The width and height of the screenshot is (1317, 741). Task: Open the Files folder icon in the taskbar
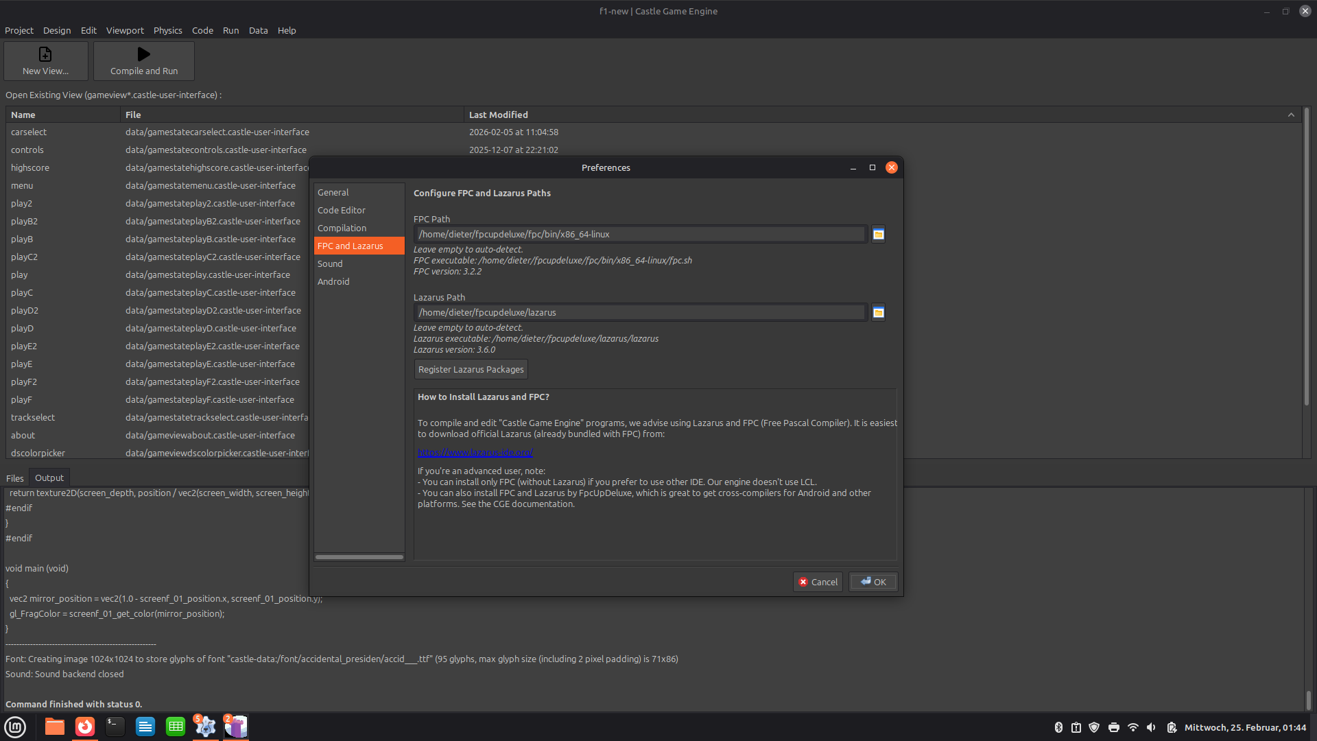click(x=55, y=727)
